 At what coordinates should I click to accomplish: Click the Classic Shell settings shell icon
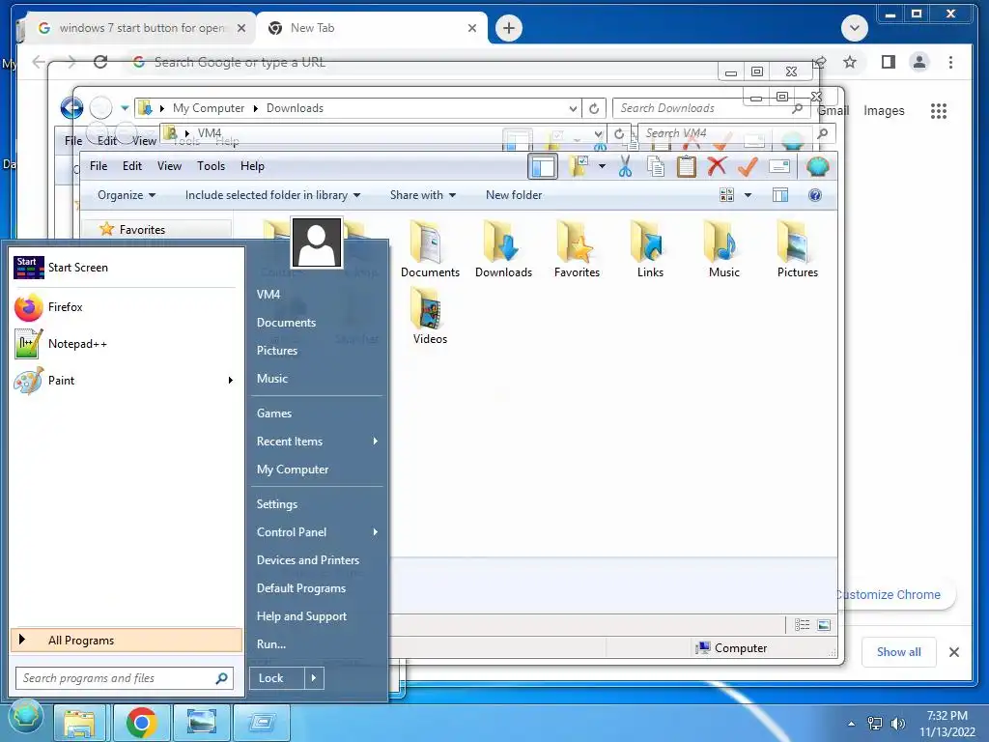coord(817,166)
